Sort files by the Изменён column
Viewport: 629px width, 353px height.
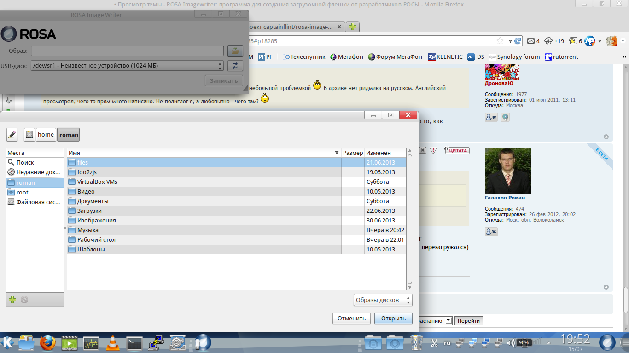click(x=385, y=153)
